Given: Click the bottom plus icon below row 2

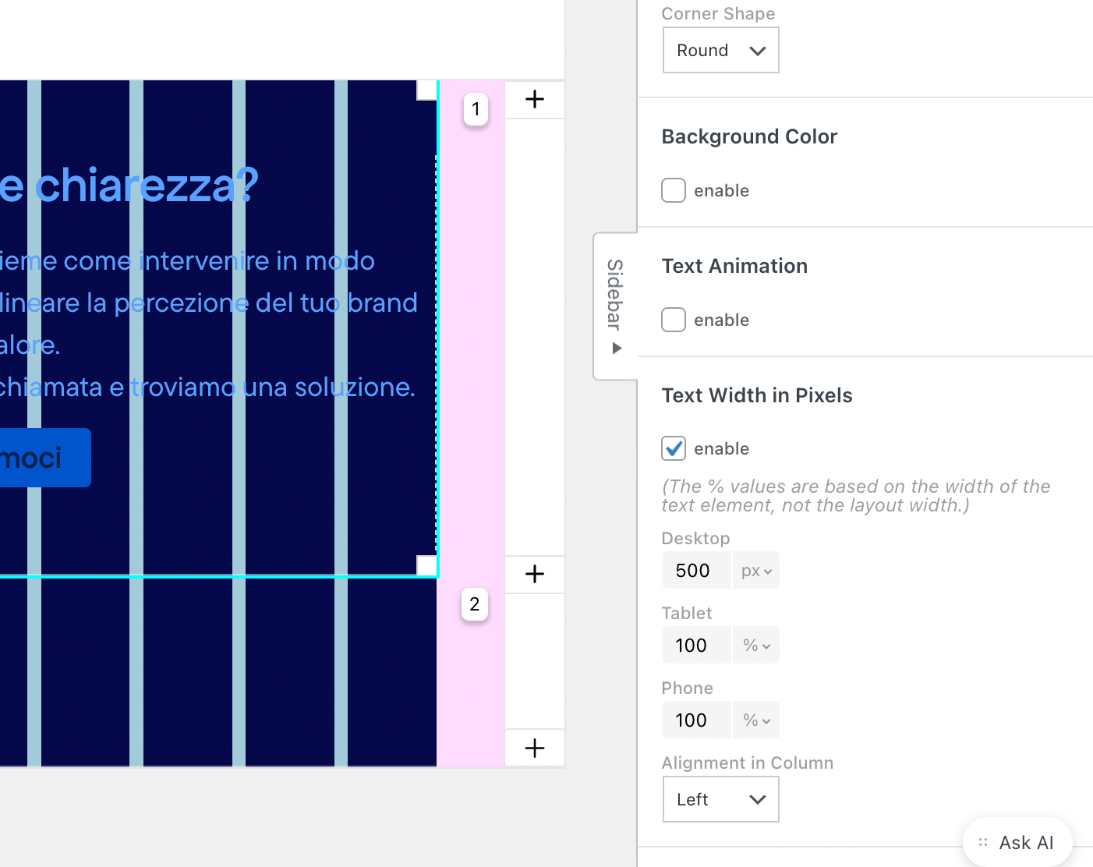Looking at the screenshot, I should [535, 748].
